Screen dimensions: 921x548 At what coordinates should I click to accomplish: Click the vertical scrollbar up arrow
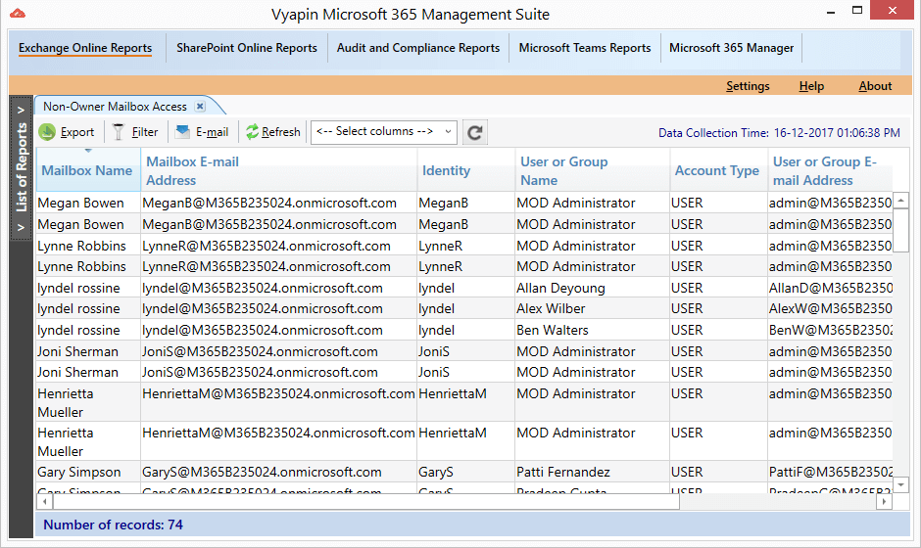point(900,201)
